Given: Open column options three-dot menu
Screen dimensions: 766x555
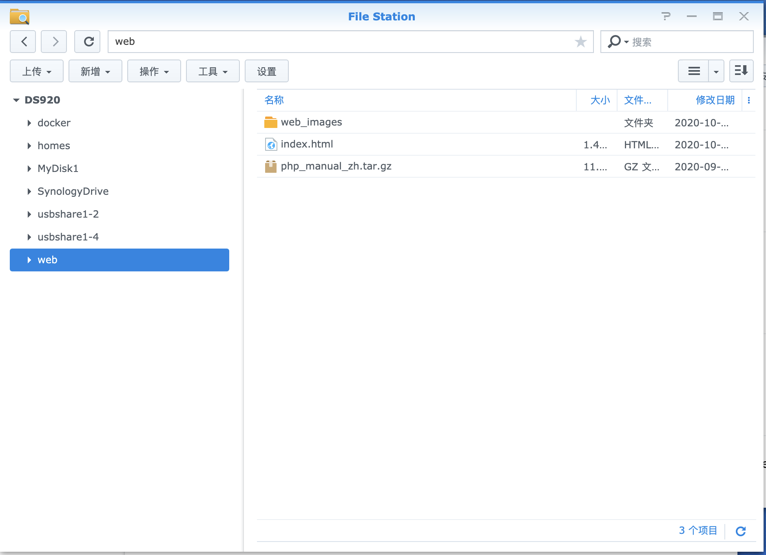Looking at the screenshot, I should 749,100.
